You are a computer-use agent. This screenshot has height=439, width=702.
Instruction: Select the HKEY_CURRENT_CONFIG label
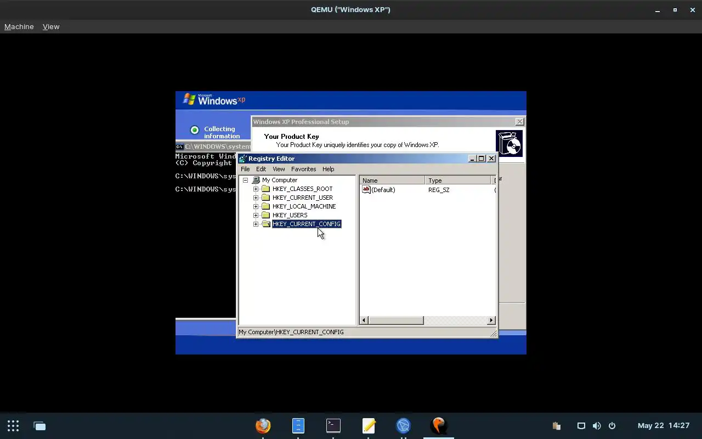(307, 224)
